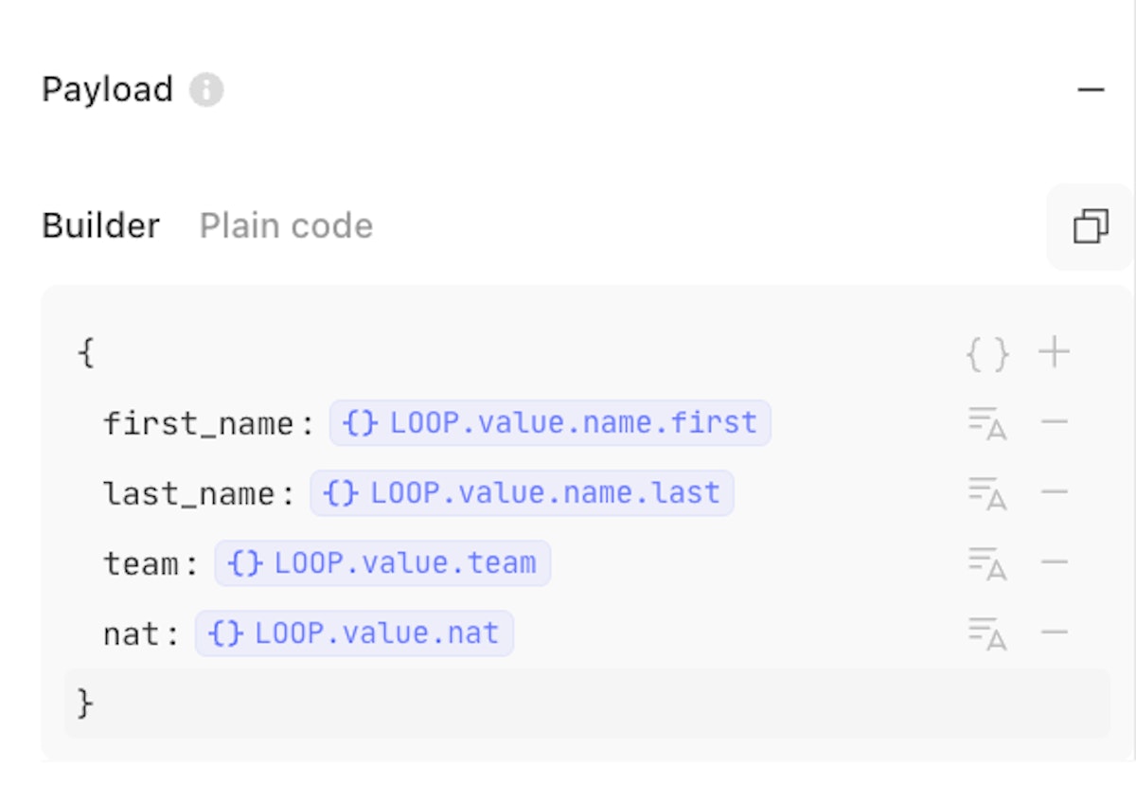Click the LOOP.value.nat variable chip

pos(354,632)
